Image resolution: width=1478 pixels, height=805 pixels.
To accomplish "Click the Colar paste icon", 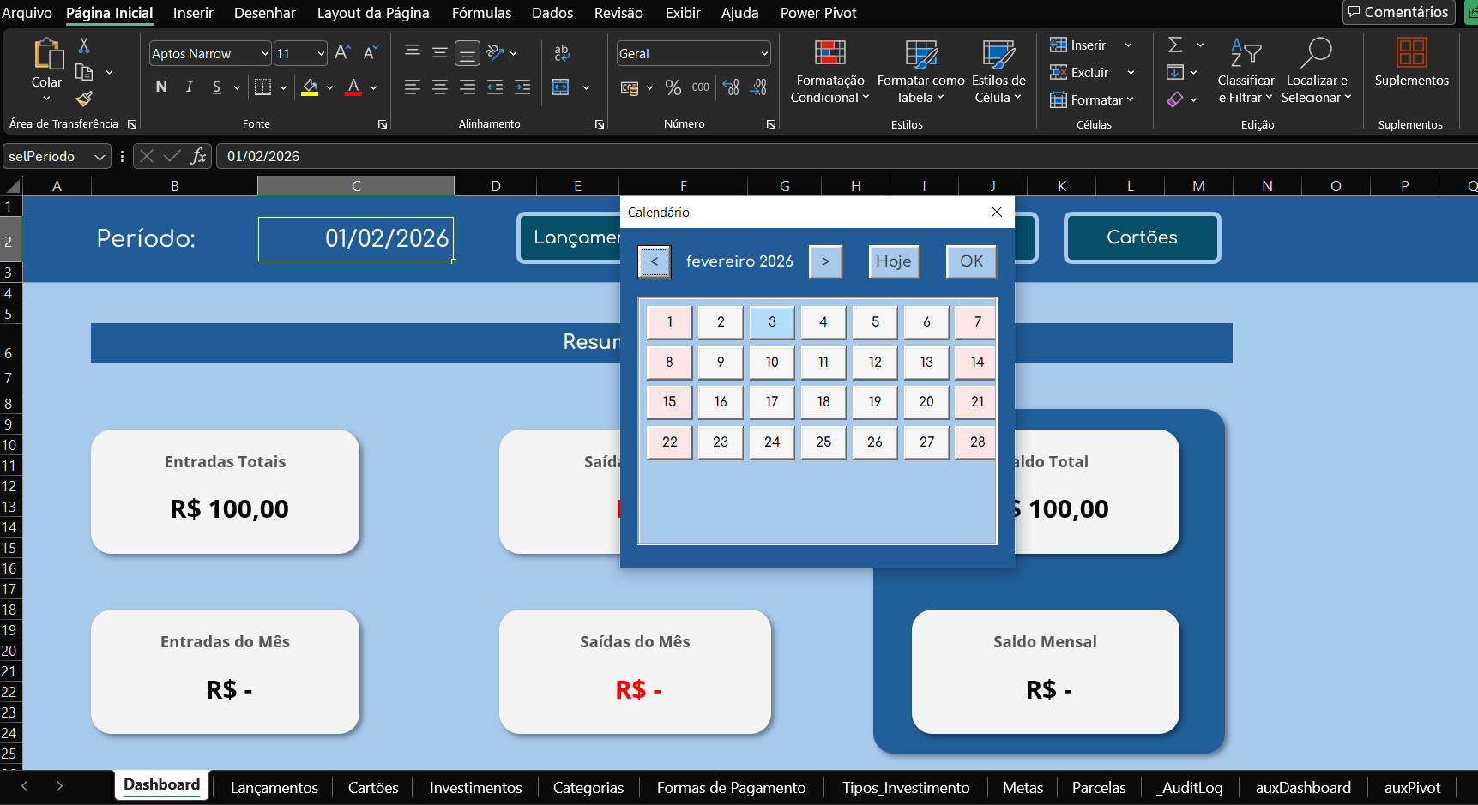I will point(47,54).
